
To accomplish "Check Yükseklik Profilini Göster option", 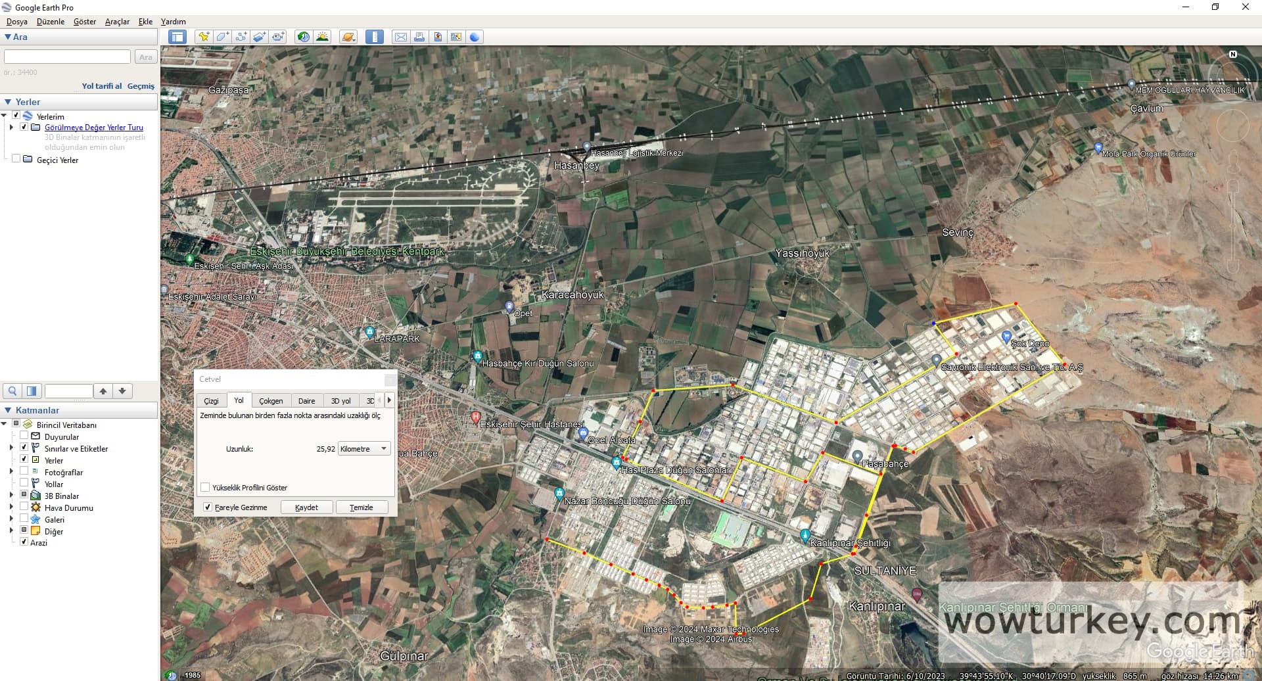I will (205, 487).
